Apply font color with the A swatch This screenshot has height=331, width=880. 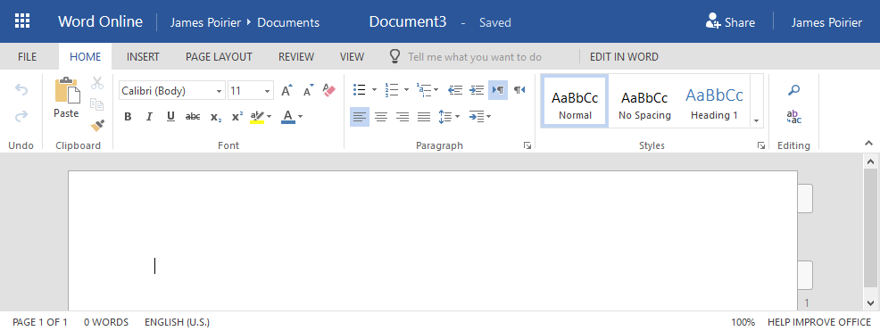point(288,117)
